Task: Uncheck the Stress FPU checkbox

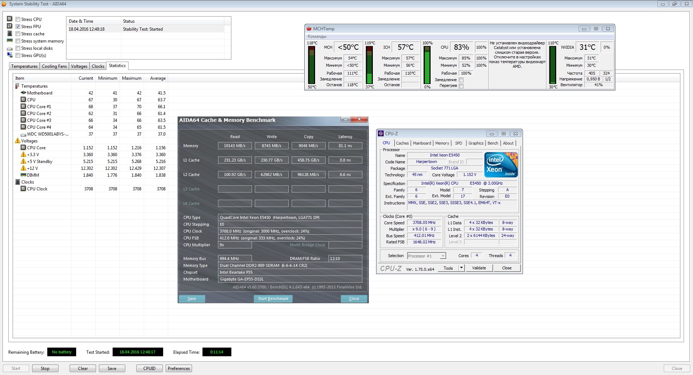Action: 18,27
